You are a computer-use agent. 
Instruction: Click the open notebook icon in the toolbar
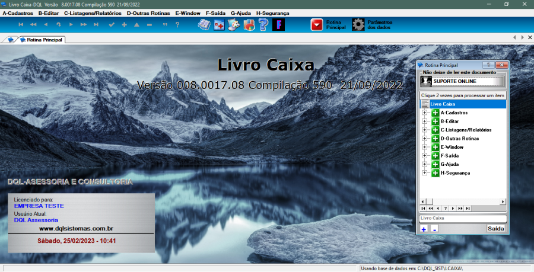click(x=204, y=25)
